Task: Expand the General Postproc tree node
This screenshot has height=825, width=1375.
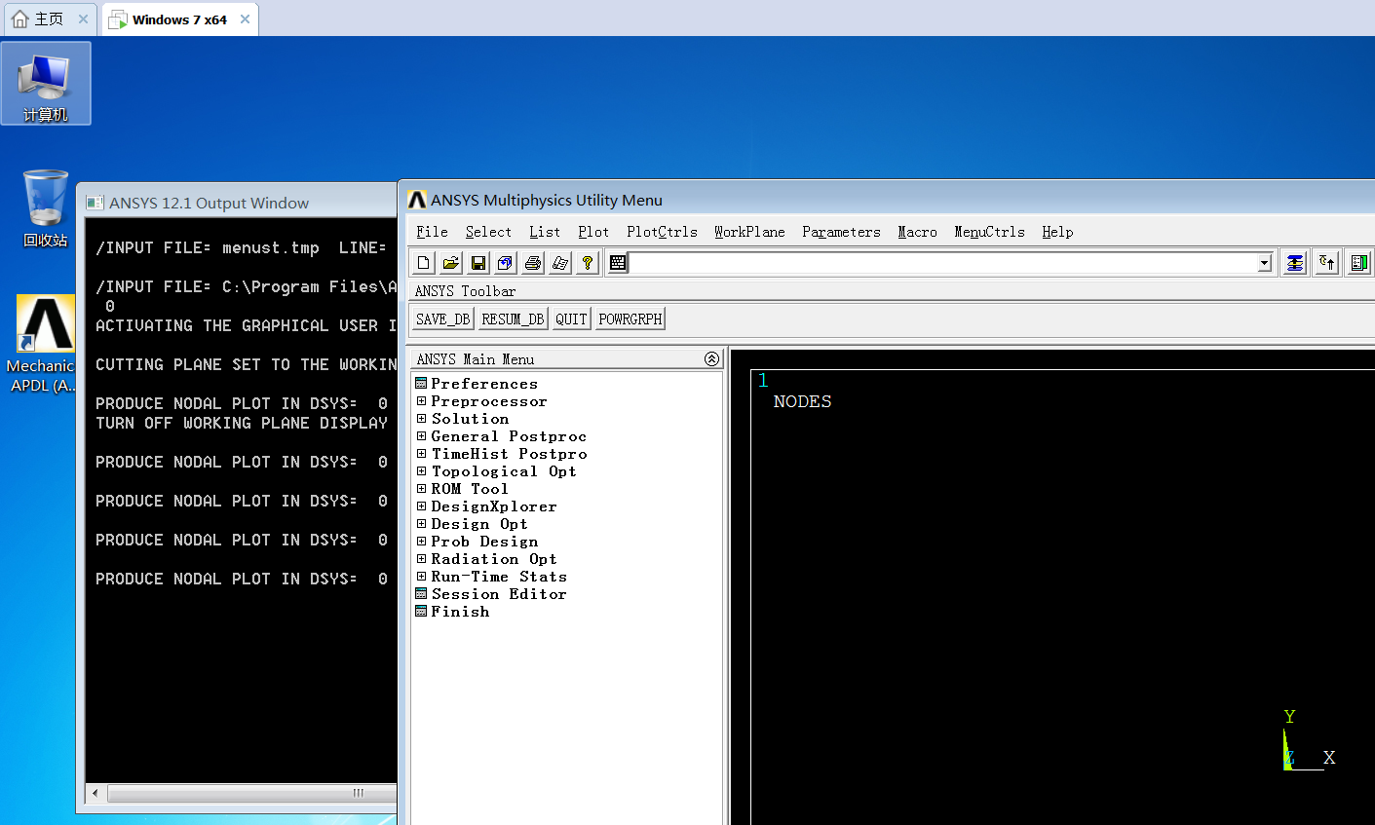Action: coord(422,436)
